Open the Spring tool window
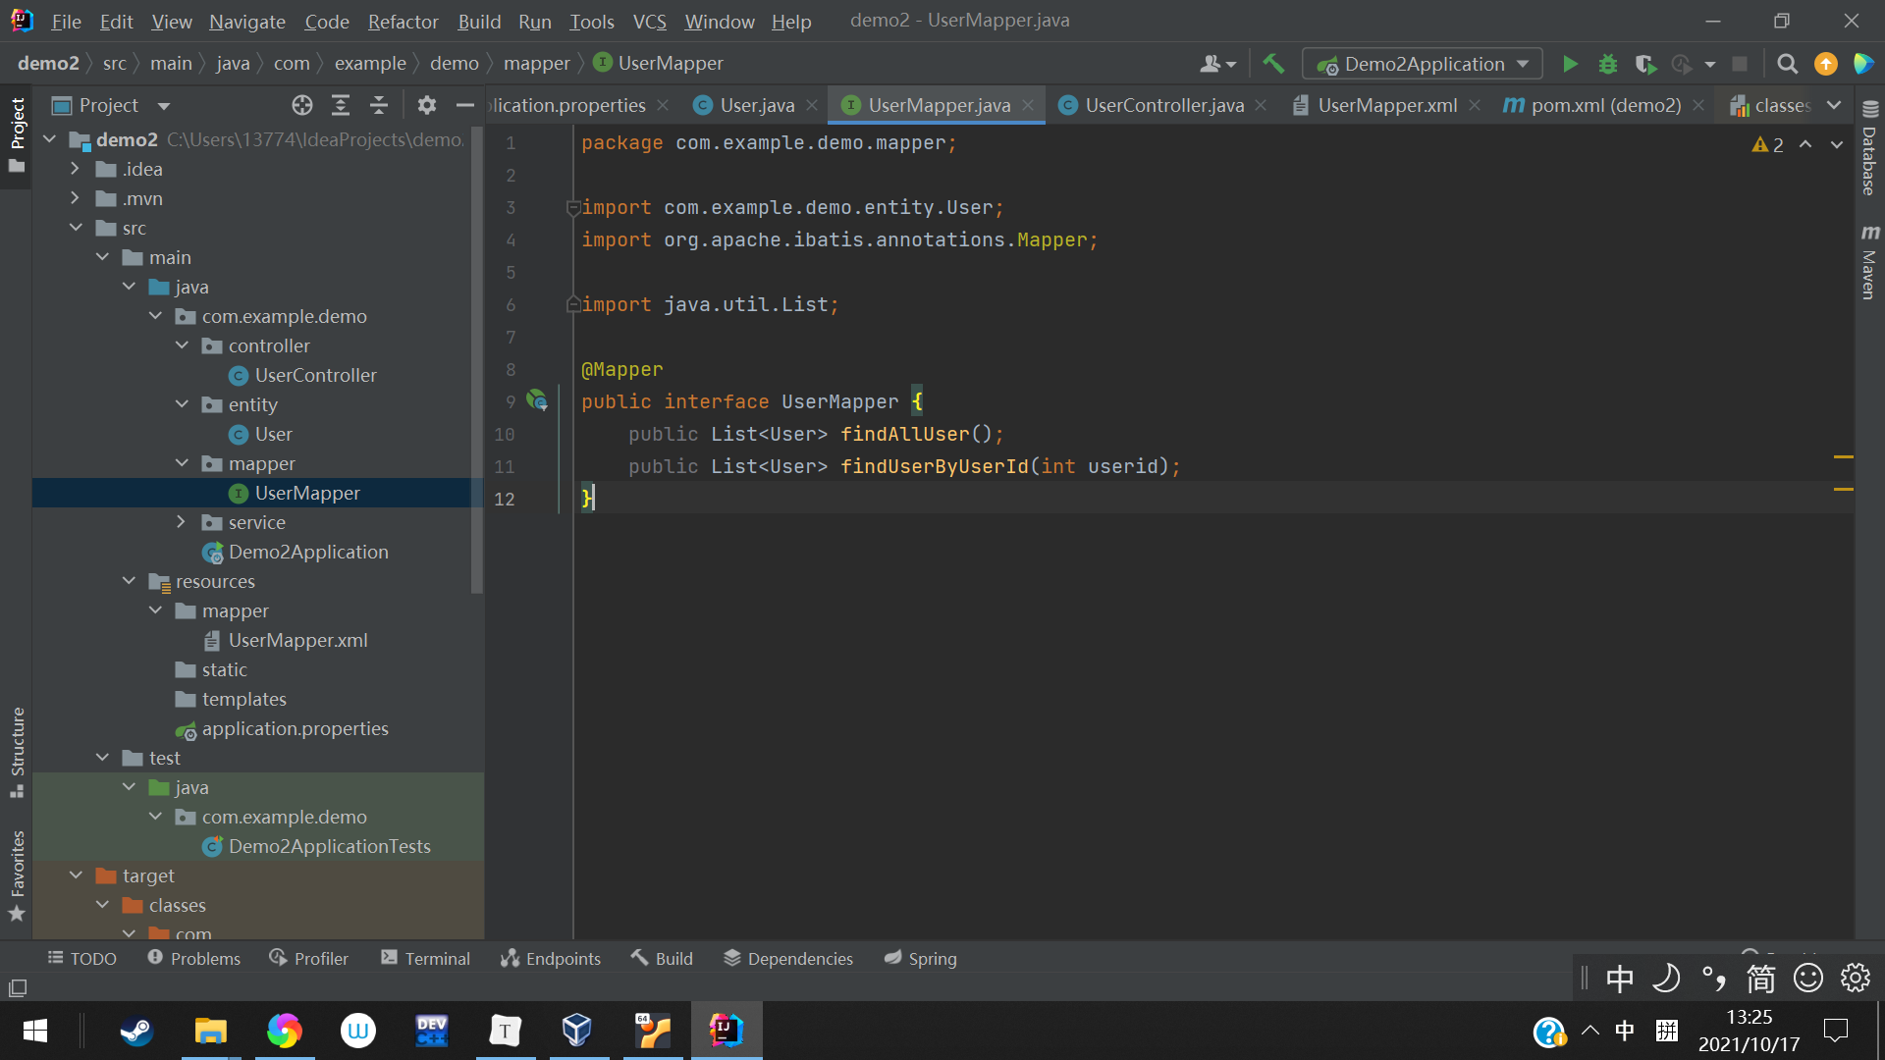1885x1060 pixels. point(920,959)
